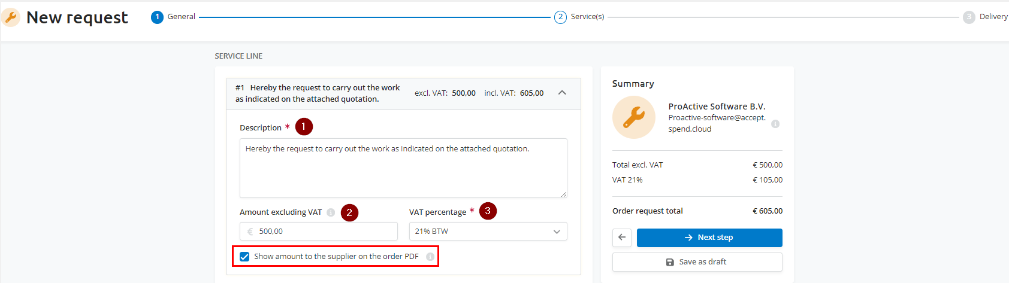1009x283 pixels.
Task: Click info icon next to Show amount checkbox
Action: pyautogui.click(x=430, y=257)
